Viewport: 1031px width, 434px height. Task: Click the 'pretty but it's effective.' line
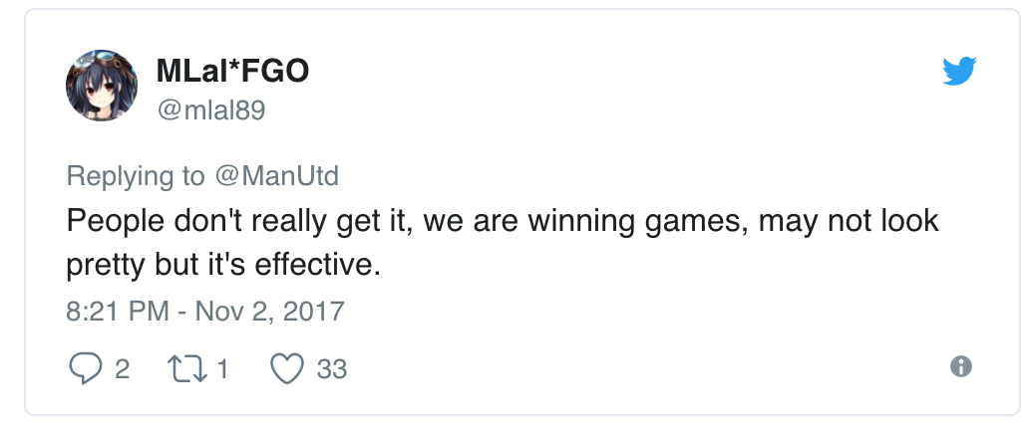click(x=223, y=265)
